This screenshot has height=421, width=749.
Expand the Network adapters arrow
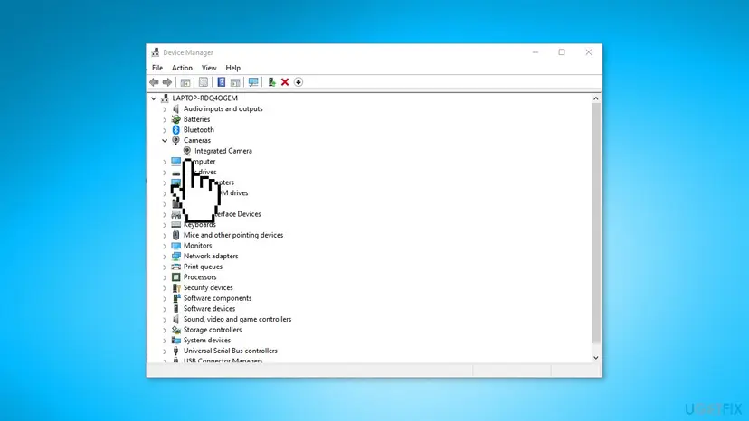(165, 257)
